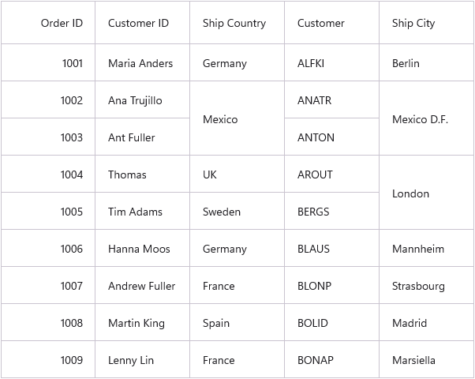Select the Maria Anders cell
The height and width of the screenshot is (379, 475).
pyautogui.click(x=142, y=62)
